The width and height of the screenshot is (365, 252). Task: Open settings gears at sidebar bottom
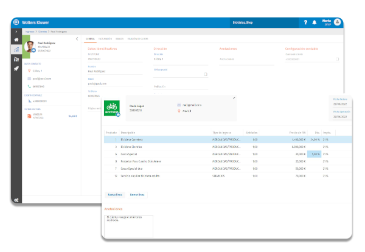(x=16, y=200)
